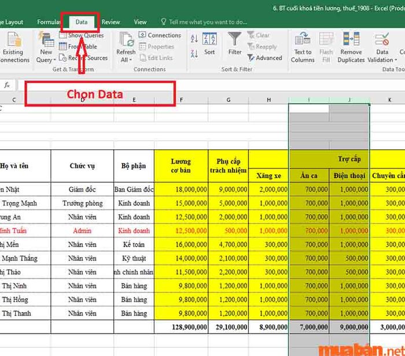
Task: Expand the Refresh All dropdown arrow
Action: (x=131, y=60)
